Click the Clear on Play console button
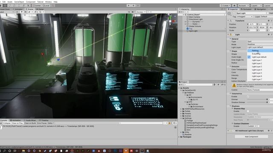273x153 pixels. tap(17, 123)
